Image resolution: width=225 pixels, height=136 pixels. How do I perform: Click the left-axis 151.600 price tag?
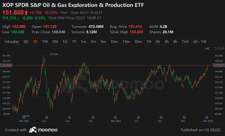(6, 65)
